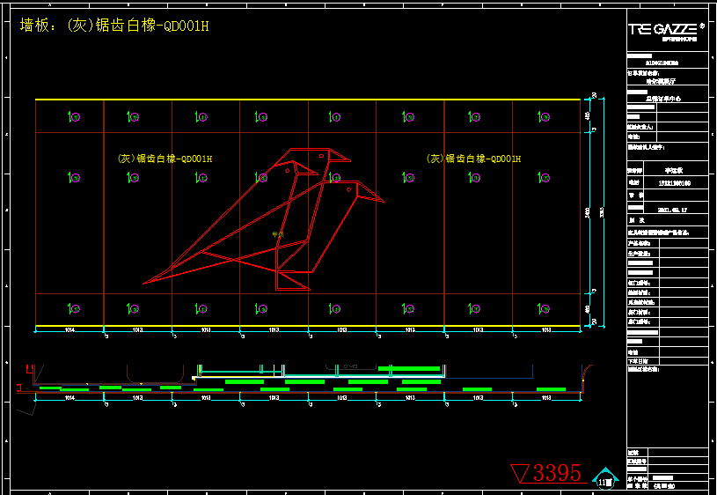Click the left (灰)锯齿白橡-QD001H panel label
The height and width of the screenshot is (495, 717).
click(165, 159)
